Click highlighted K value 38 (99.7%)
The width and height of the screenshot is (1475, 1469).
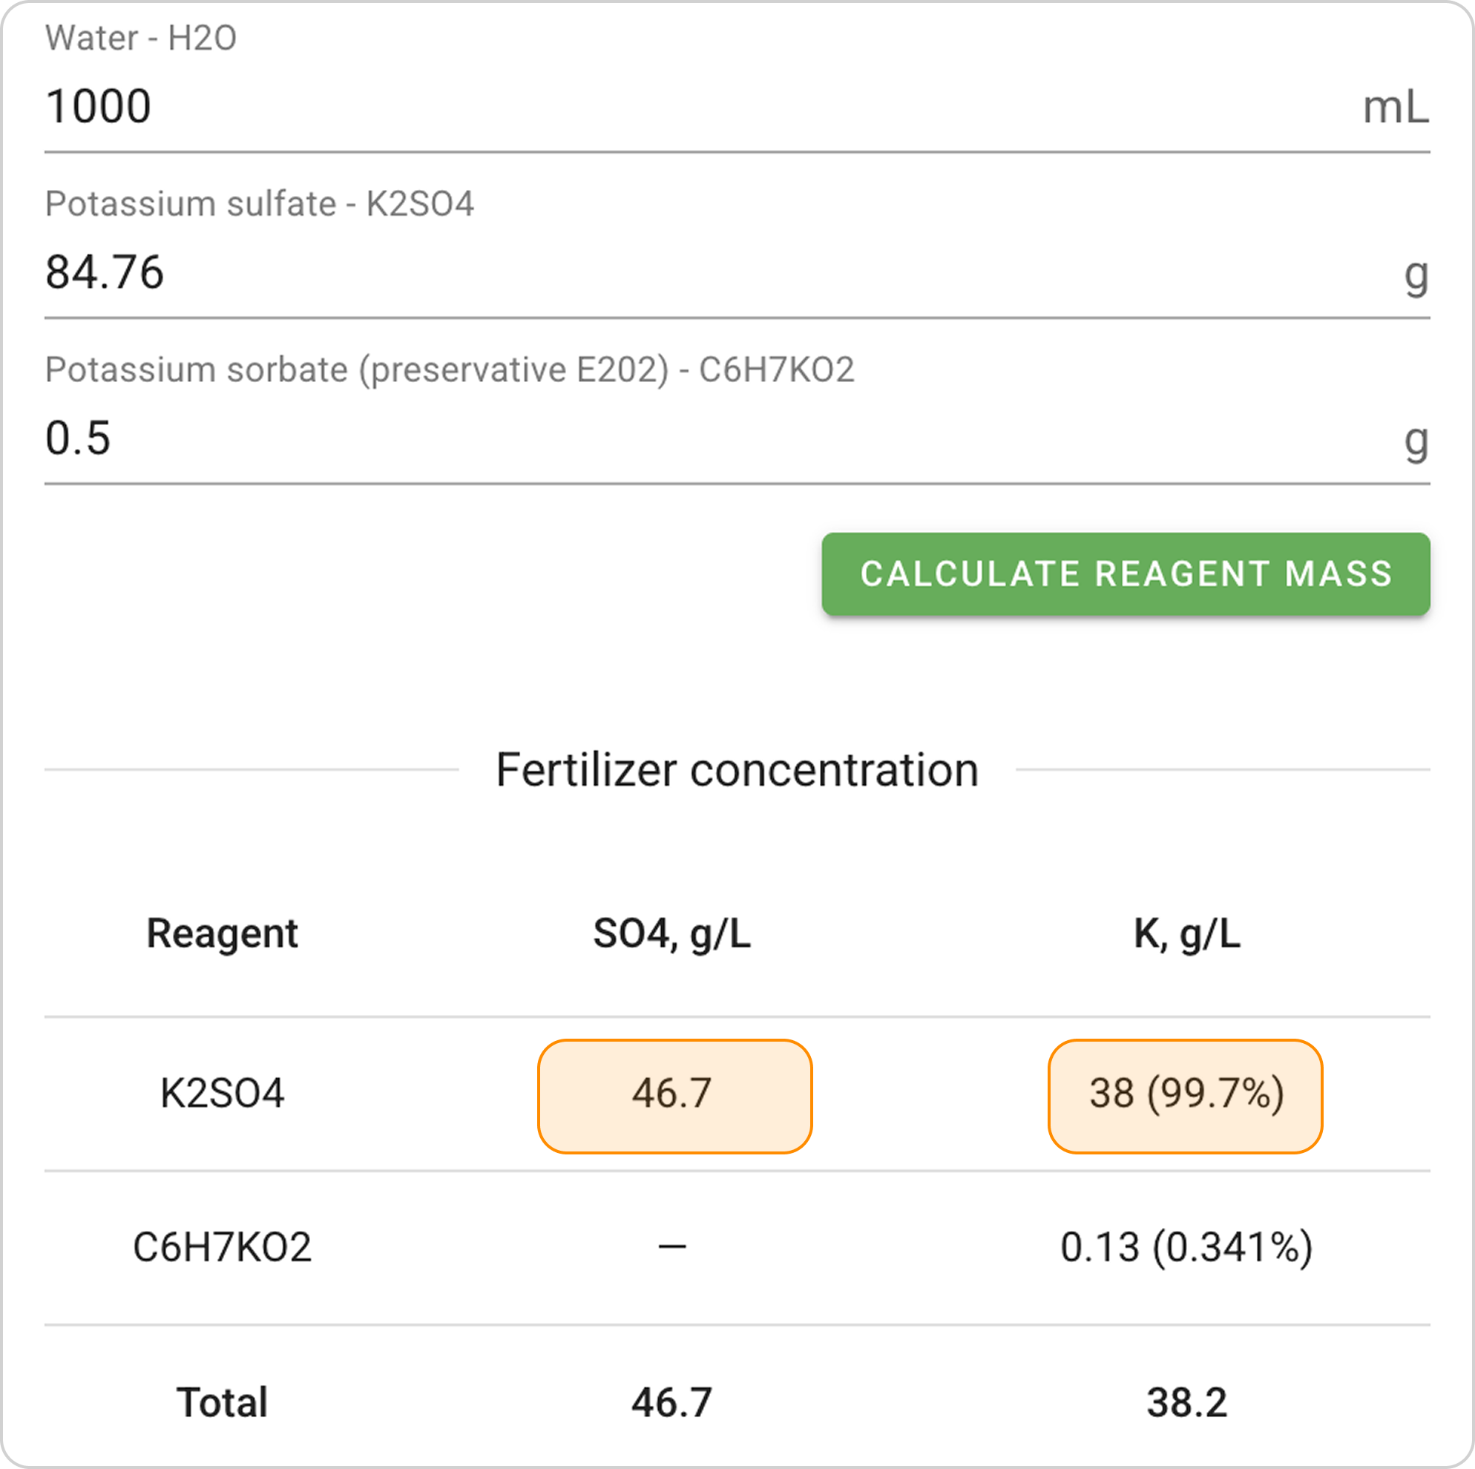[1185, 1095]
